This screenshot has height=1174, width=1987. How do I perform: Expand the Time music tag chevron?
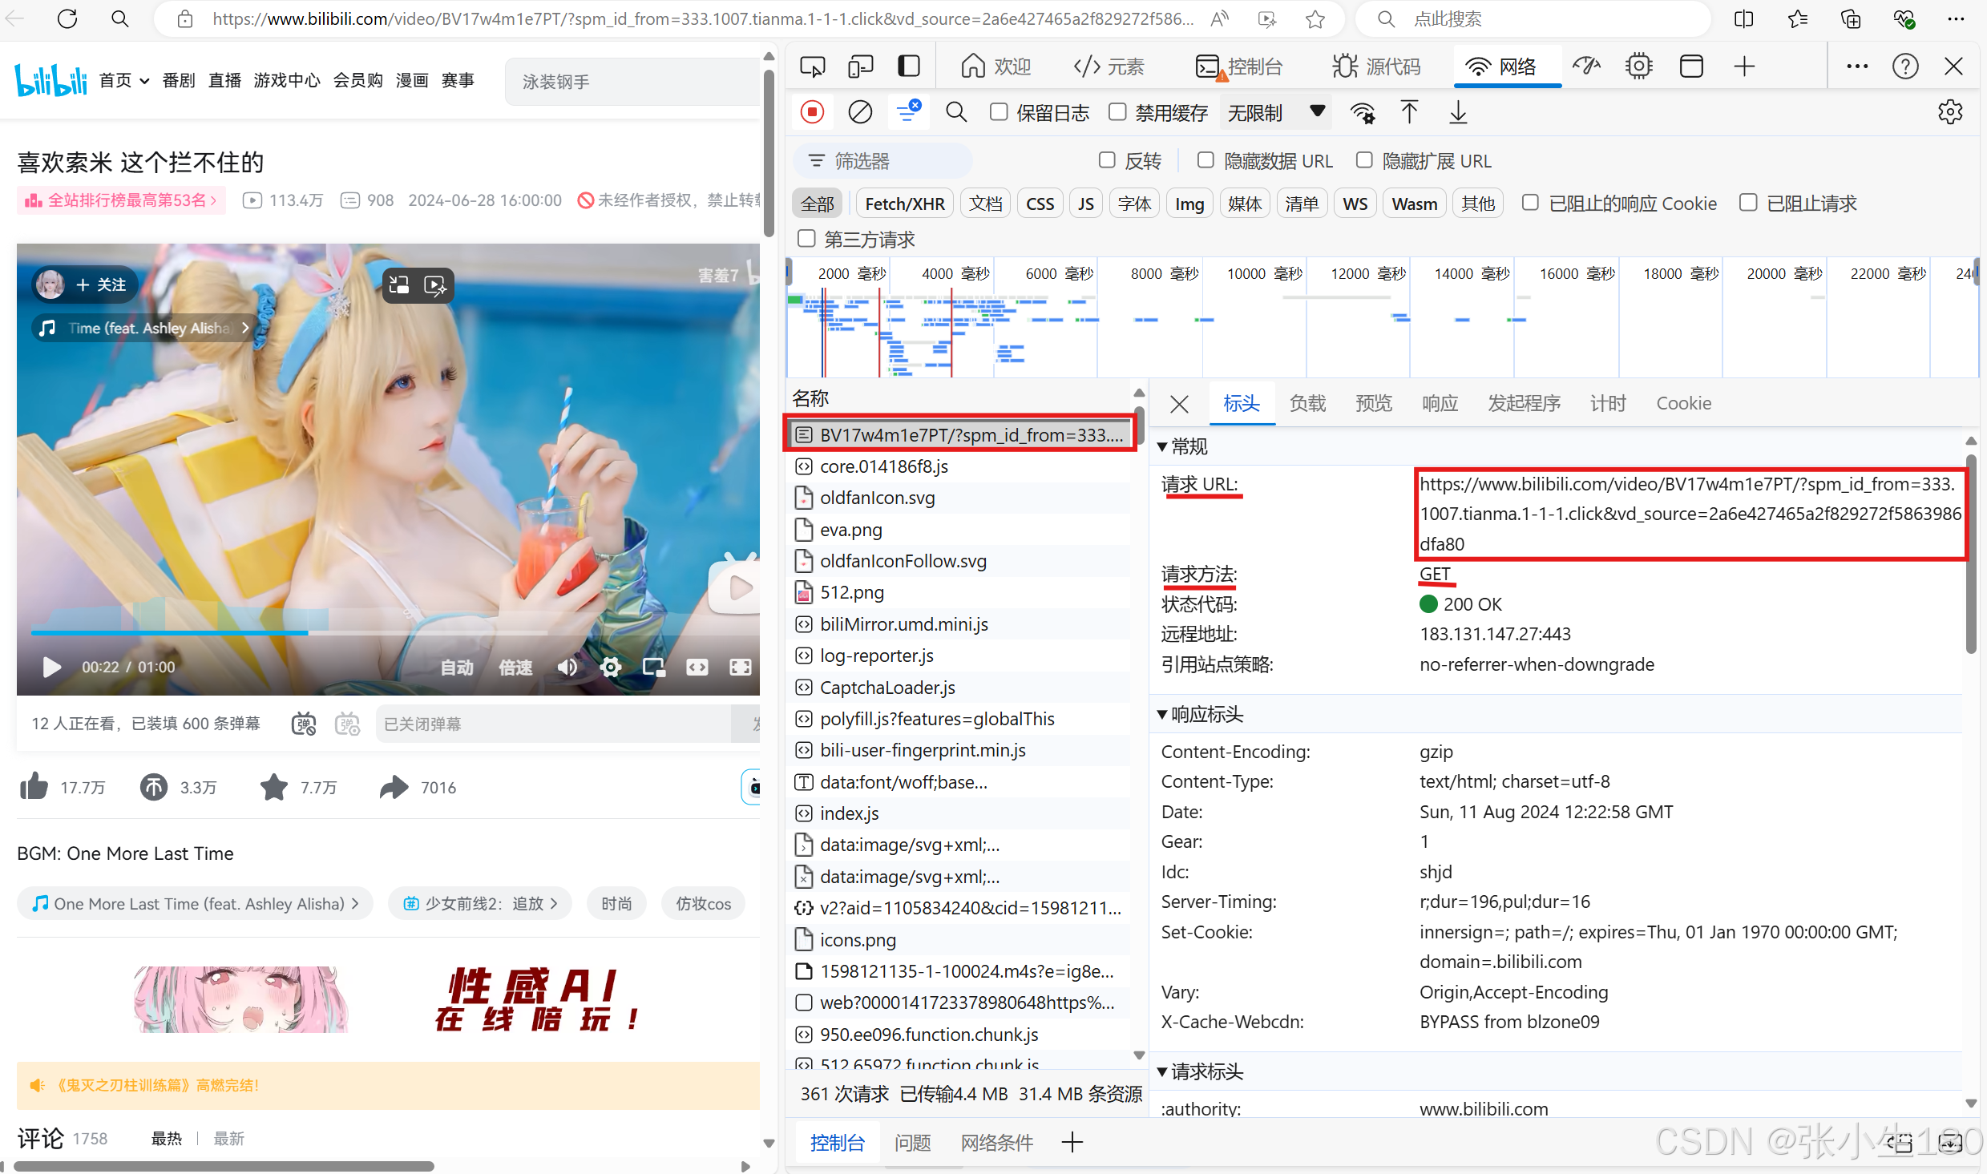click(x=245, y=328)
